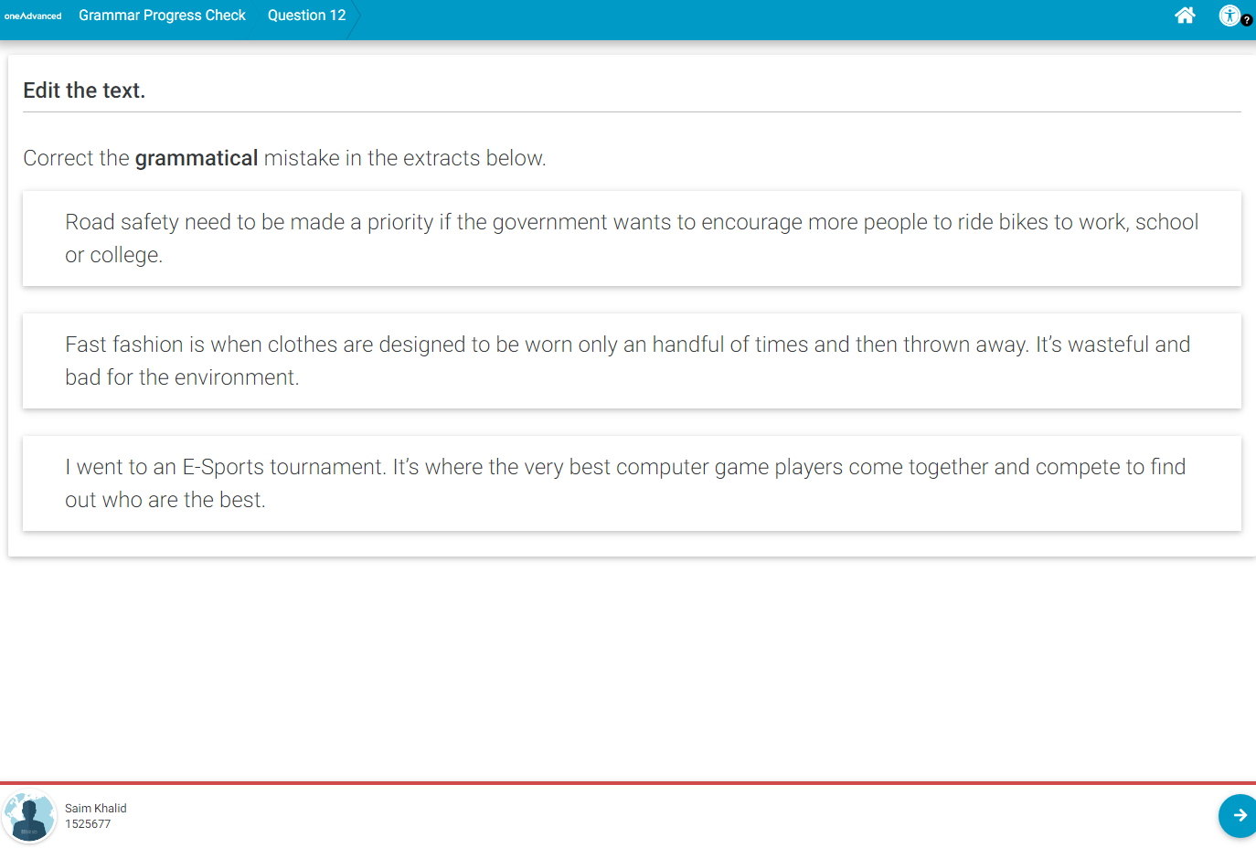The height and width of the screenshot is (848, 1256).
Task: Click the user avatar picture
Action: click(29, 816)
